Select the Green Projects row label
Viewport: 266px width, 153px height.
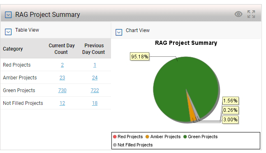(x=19, y=90)
